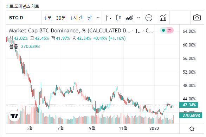The image size is (206, 137).
Task: Click the 종42.34% close value
Action: point(81,38)
